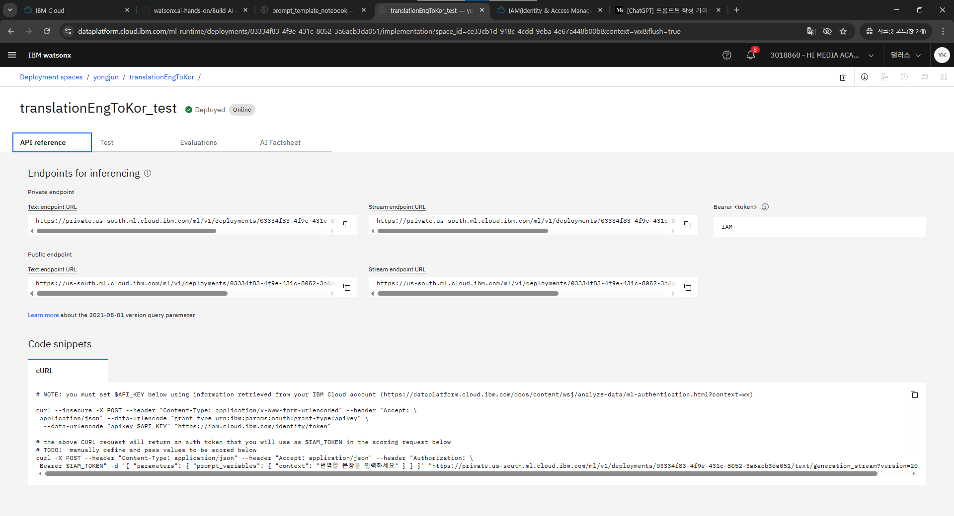Click the Learn more link

[43, 315]
